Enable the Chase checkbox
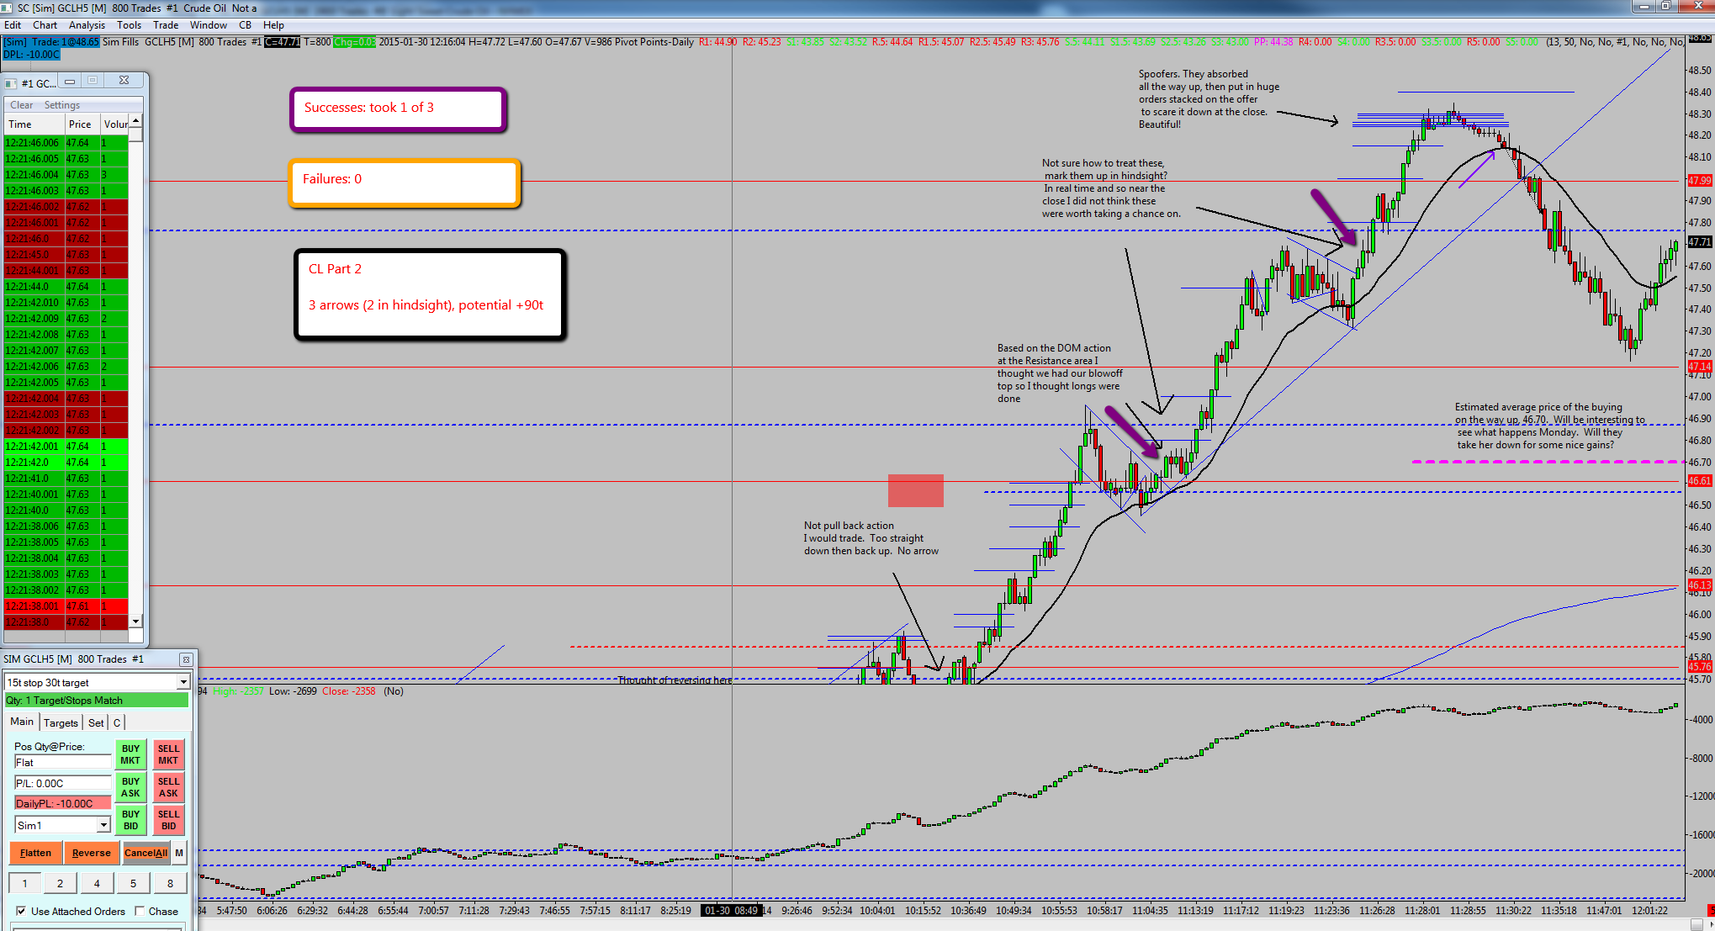 (x=140, y=911)
